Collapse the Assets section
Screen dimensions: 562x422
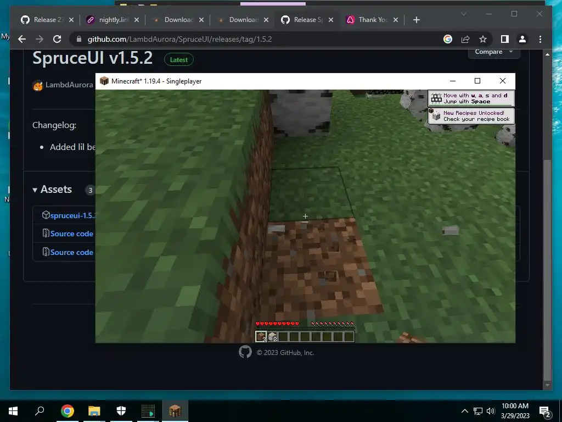[x=52, y=190]
